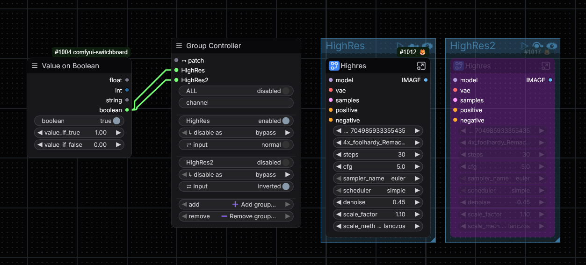586x265 pixels.
Task: Open the sampler_name euler dropdown
Action: (378, 179)
